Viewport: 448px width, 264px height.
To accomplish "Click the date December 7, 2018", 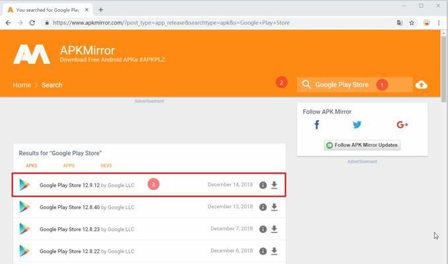I will (232, 228).
